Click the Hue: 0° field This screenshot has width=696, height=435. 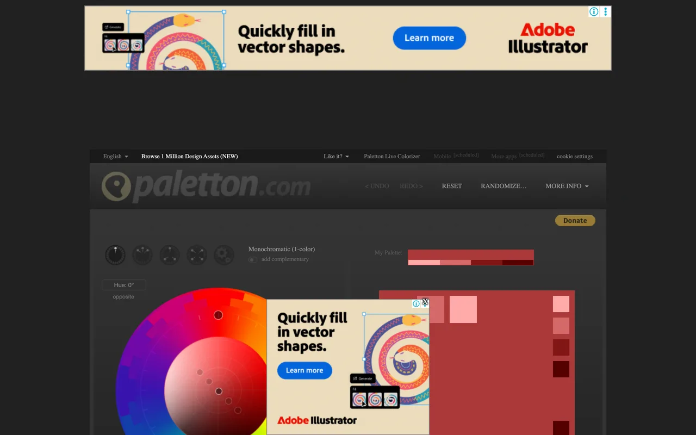[124, 285]
